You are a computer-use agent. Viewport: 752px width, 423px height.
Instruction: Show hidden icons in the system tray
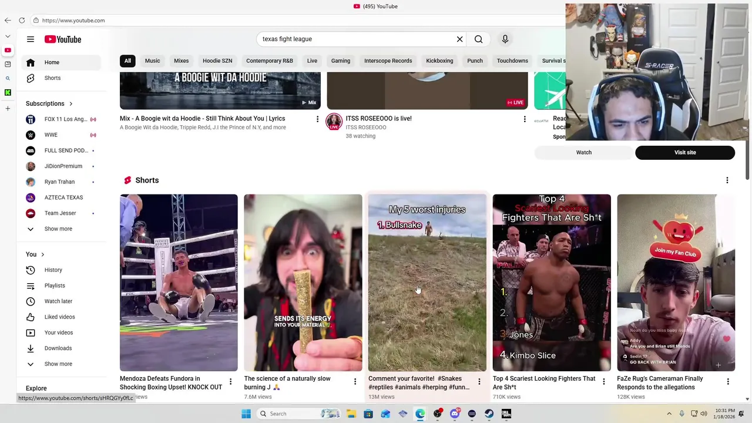(x=669, y=414)
